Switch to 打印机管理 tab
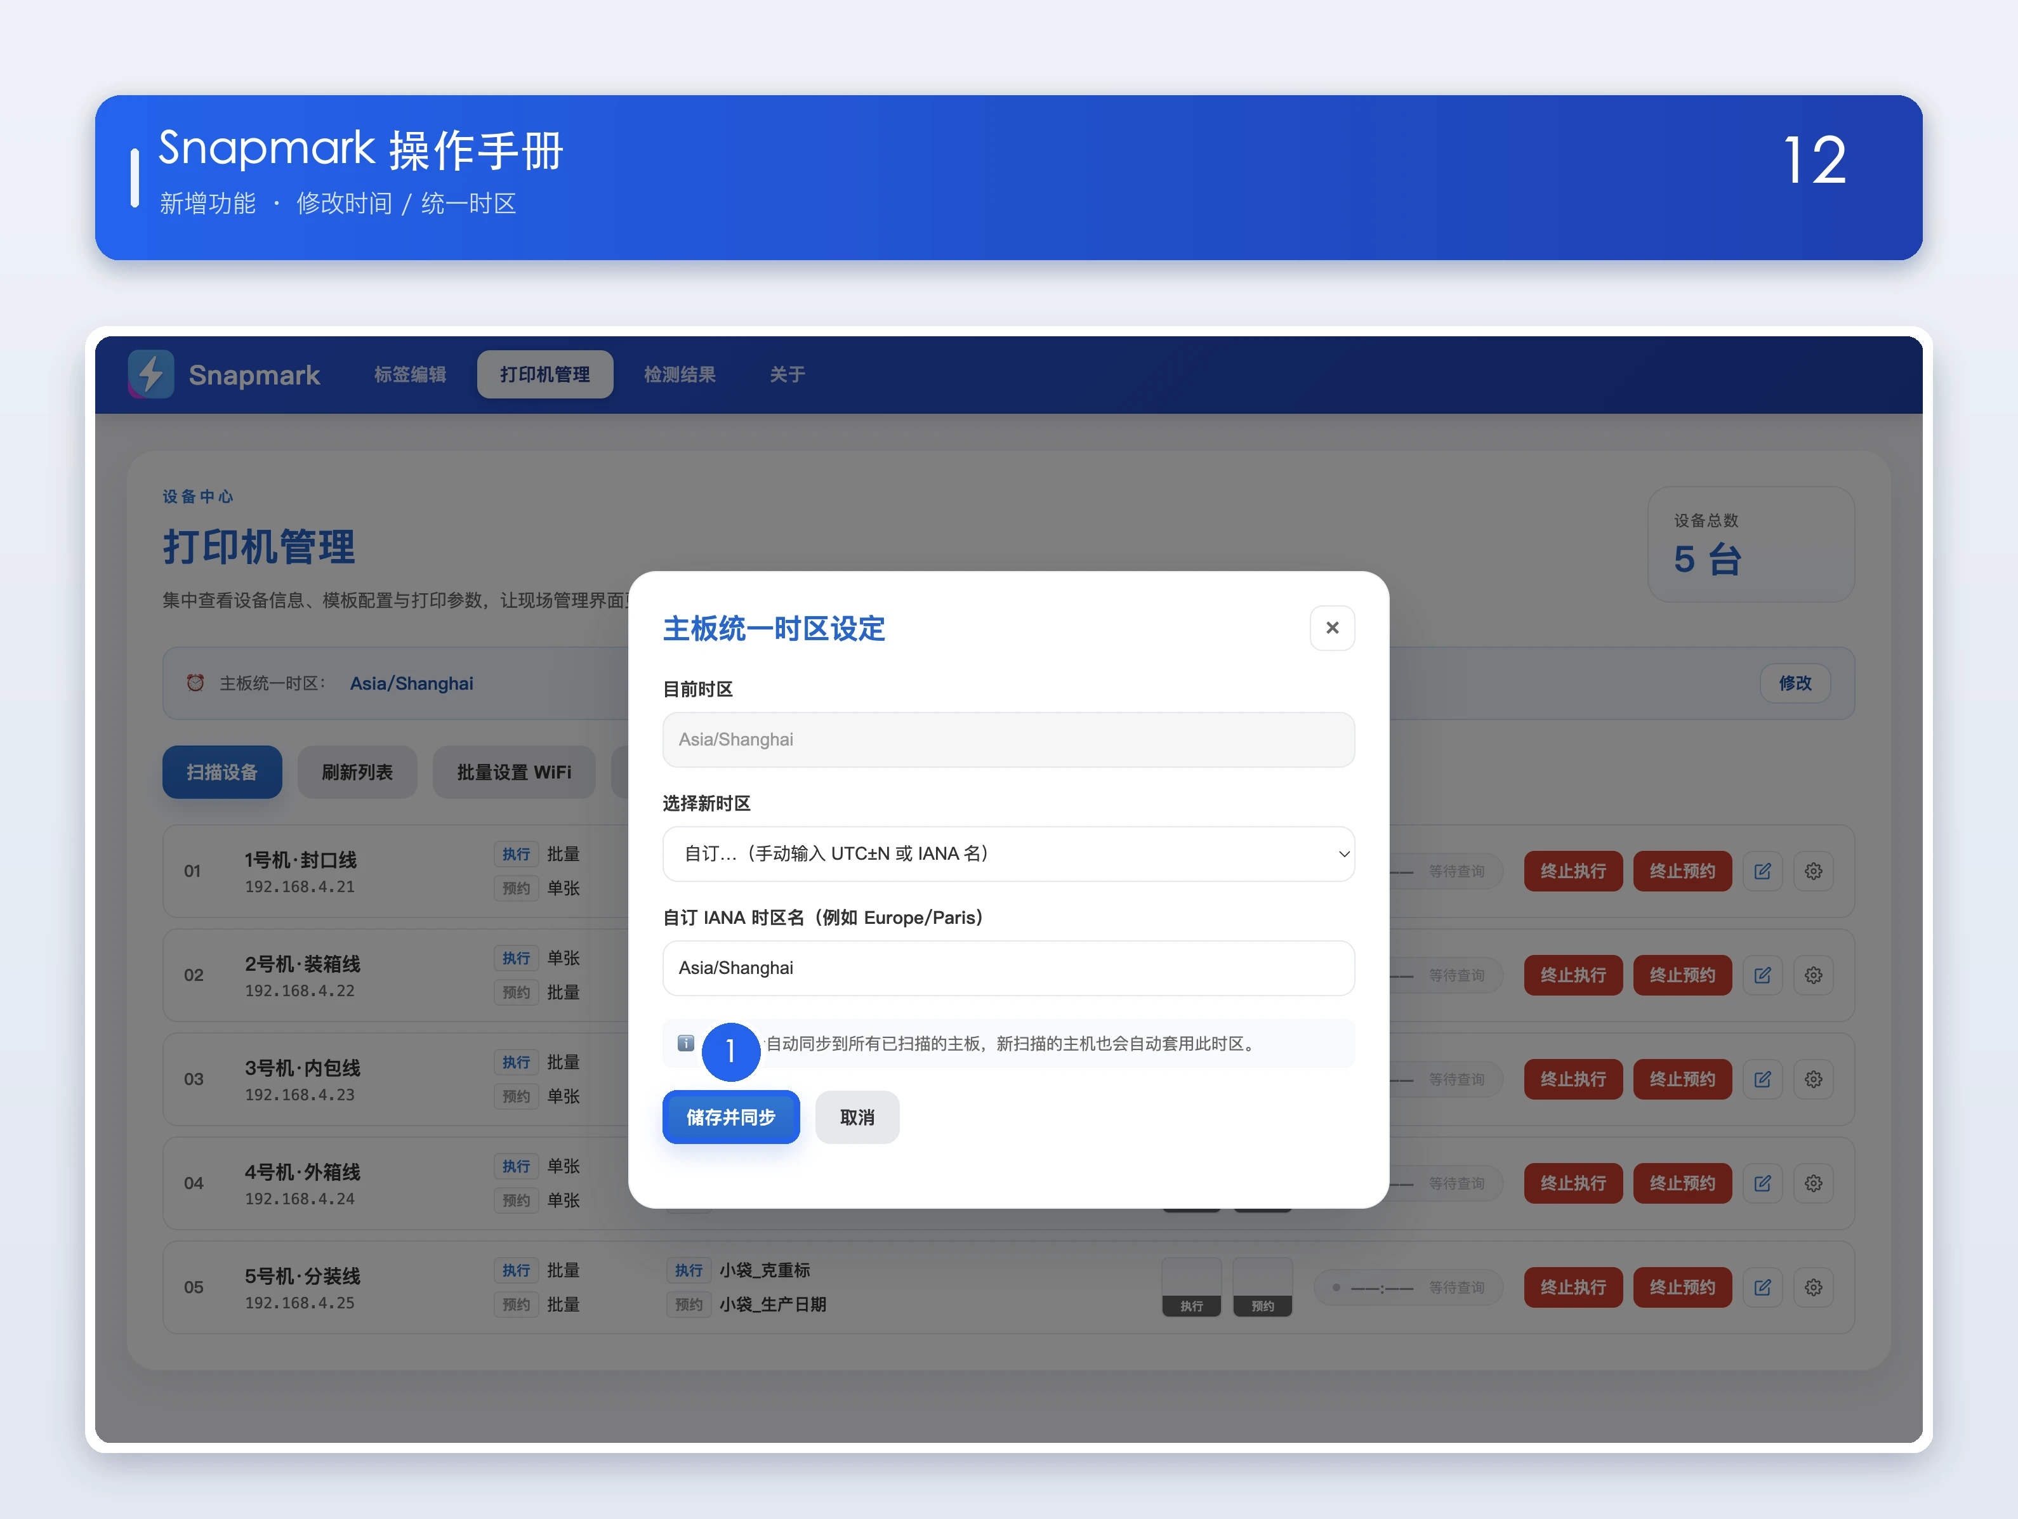 point(544,374)
